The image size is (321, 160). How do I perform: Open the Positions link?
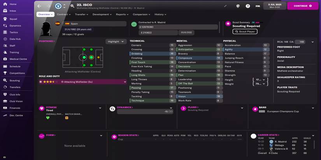[47, 41]
